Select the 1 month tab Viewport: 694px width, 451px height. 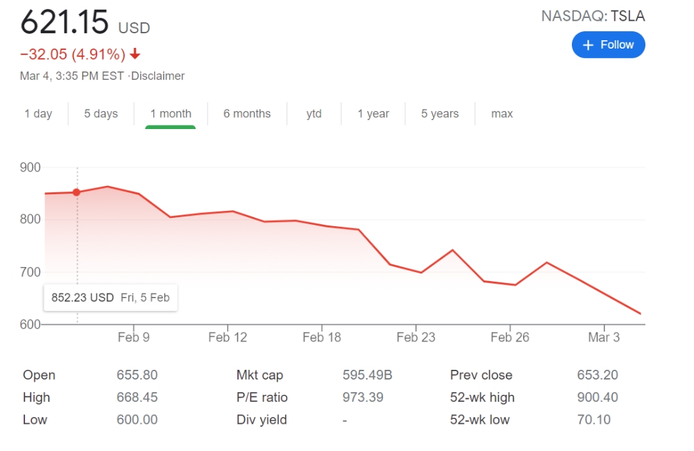[171, 114]
